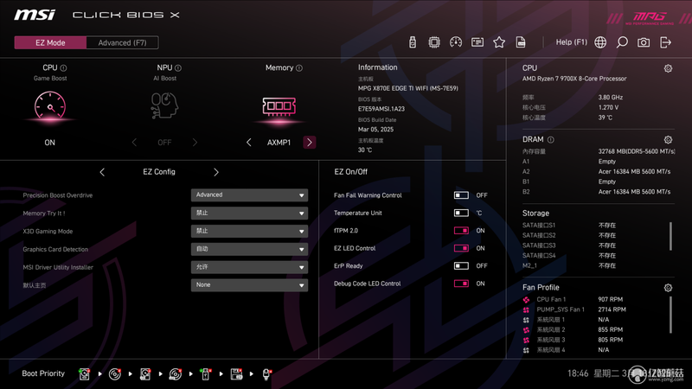Screen dimensions: 692x389
Task: Open Graphics Card Detection dropdown
Action: [249, 249]
